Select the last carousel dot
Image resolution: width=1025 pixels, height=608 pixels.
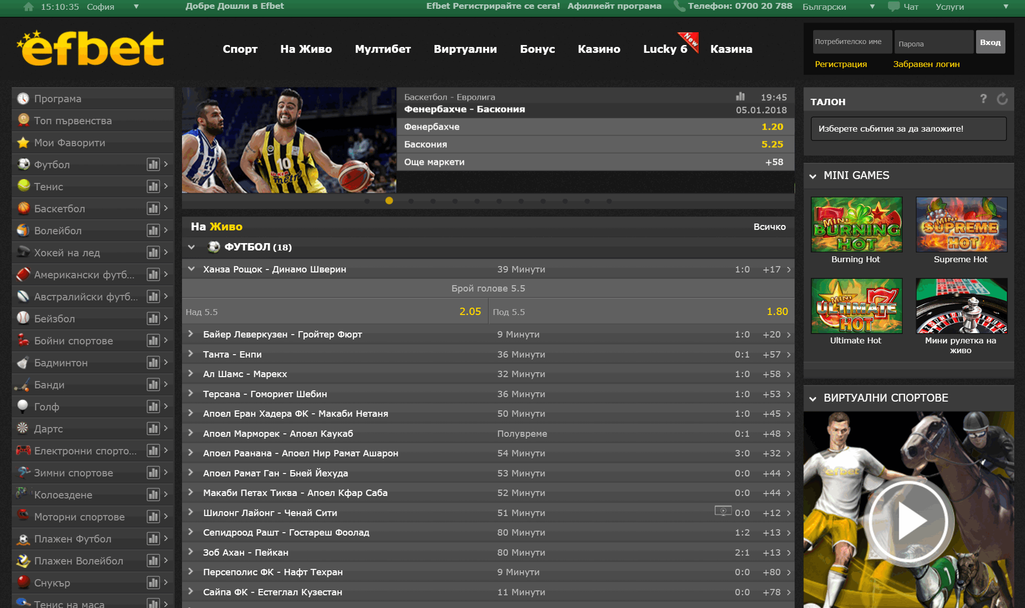pyautogui.click(x=609, y=201)
